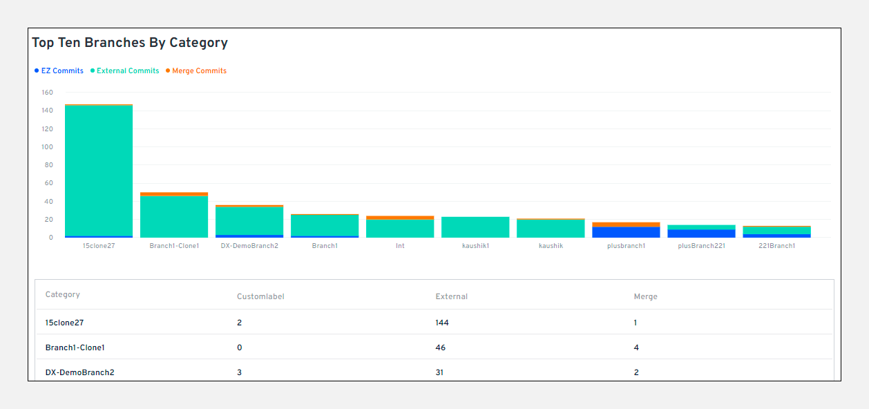Click merge value 4 for Branch1-Clone1
869x409 pixels.
pyautogui.click(x=635, y=347)
